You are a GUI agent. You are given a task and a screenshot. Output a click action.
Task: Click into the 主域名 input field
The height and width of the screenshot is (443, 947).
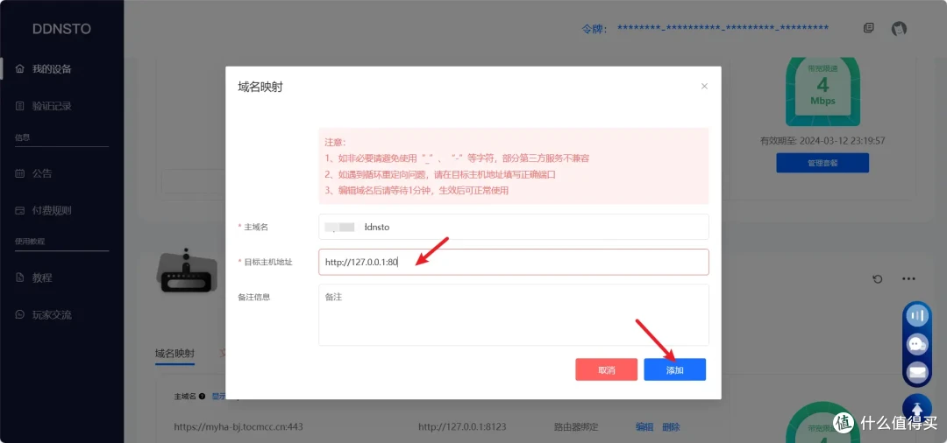click(x=513, y=227)
